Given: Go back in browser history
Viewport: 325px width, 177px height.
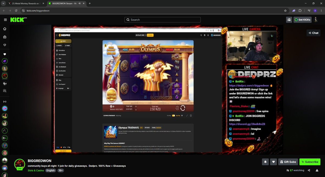Looking at the screenshot, I should [x=4, y=11].
